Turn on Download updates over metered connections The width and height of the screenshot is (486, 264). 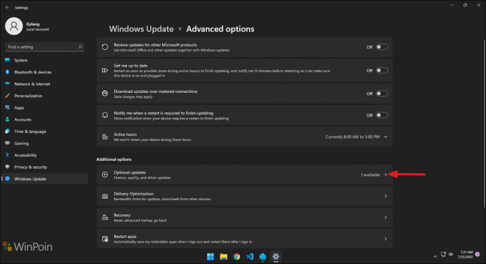(x=382, y=93)
